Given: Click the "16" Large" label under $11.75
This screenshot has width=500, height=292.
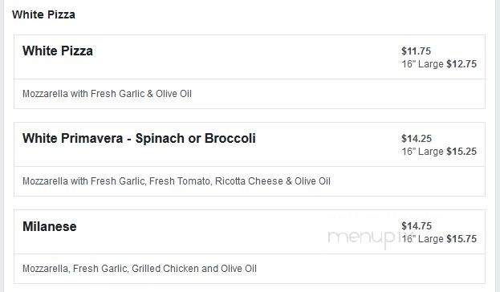Looking at the screenshot, I should pos(422,64).
